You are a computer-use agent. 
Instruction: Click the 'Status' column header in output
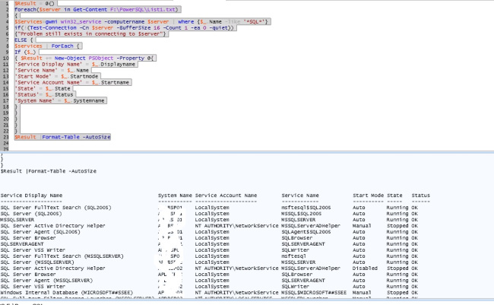tap(420, 195)
